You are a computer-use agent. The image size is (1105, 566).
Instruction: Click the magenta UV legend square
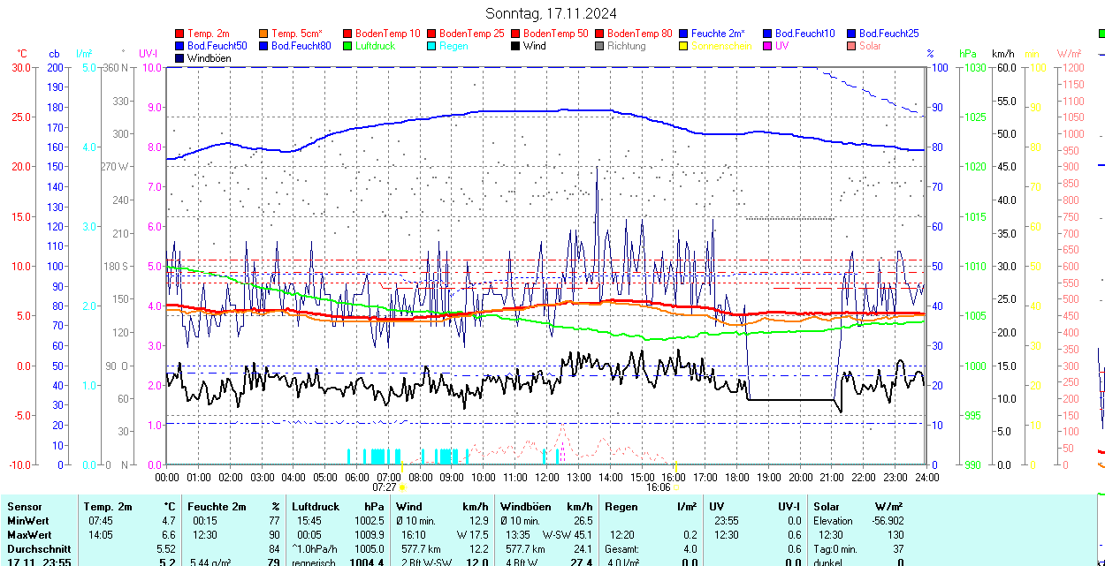point(768,46)
